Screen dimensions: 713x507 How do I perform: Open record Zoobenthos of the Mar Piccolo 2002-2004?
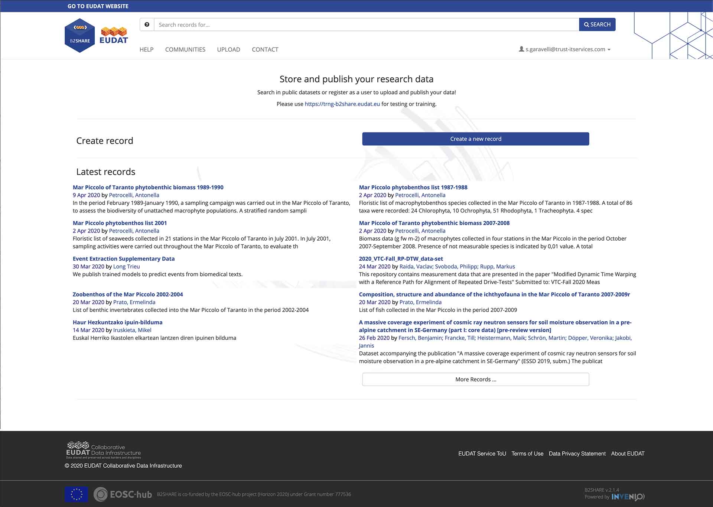(x=128, y=294)
